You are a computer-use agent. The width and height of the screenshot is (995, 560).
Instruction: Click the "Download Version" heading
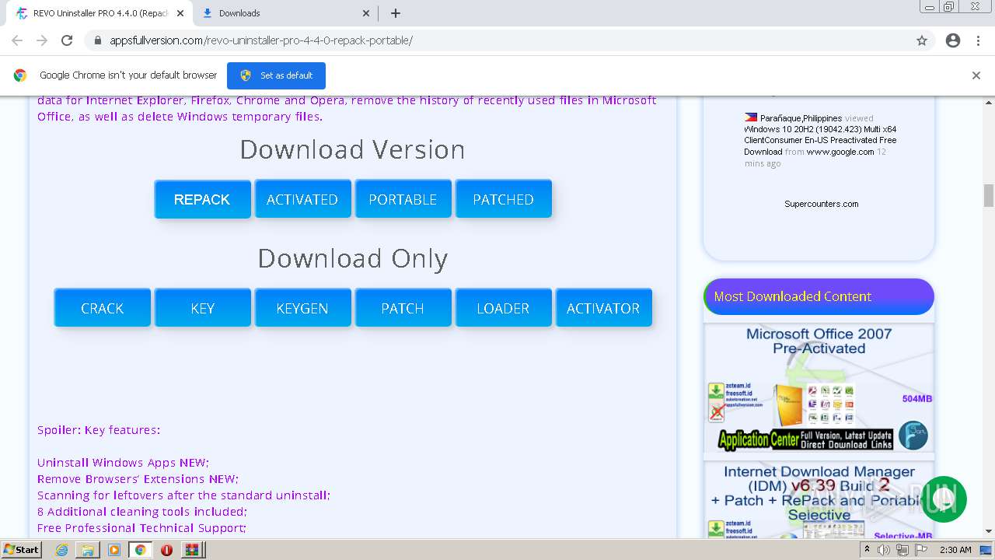pyautogui.click(x=352, y=149)
